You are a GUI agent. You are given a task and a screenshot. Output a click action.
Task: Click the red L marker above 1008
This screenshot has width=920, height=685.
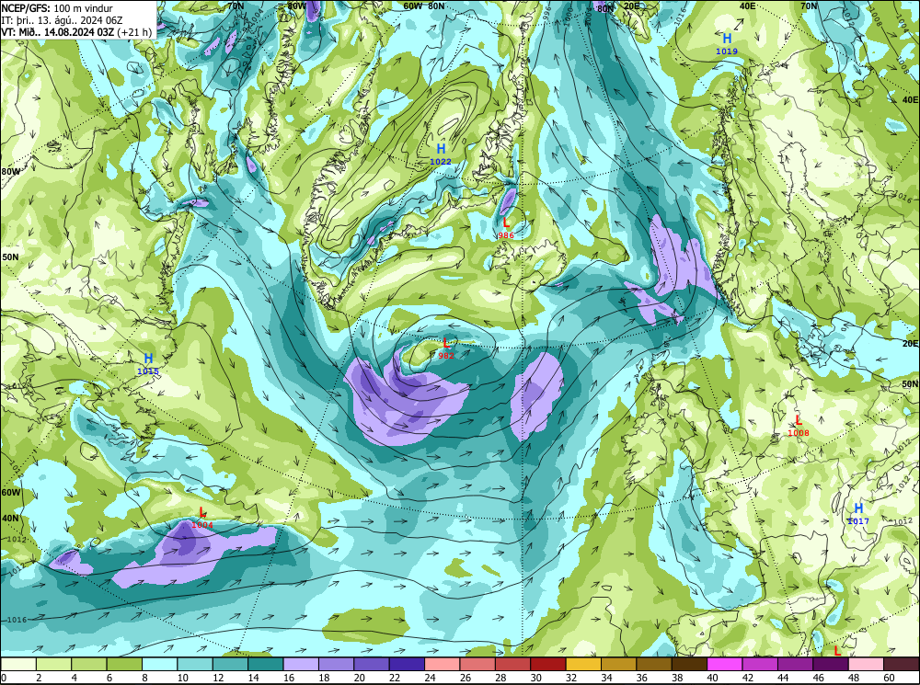[798, 420]
